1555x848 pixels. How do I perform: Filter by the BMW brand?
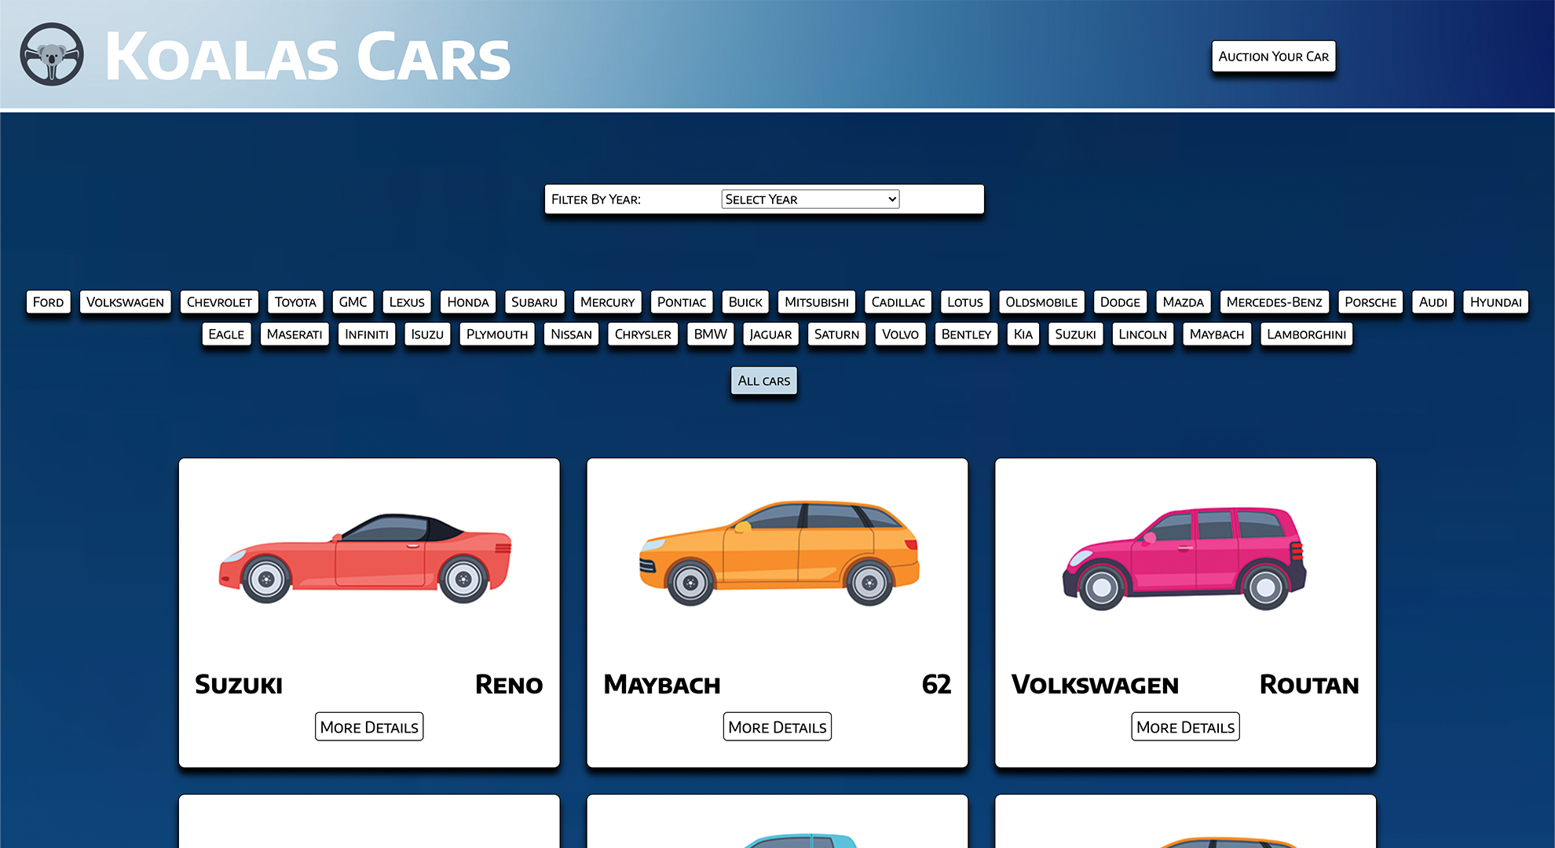pyautogui.click(x=710, y=334)
